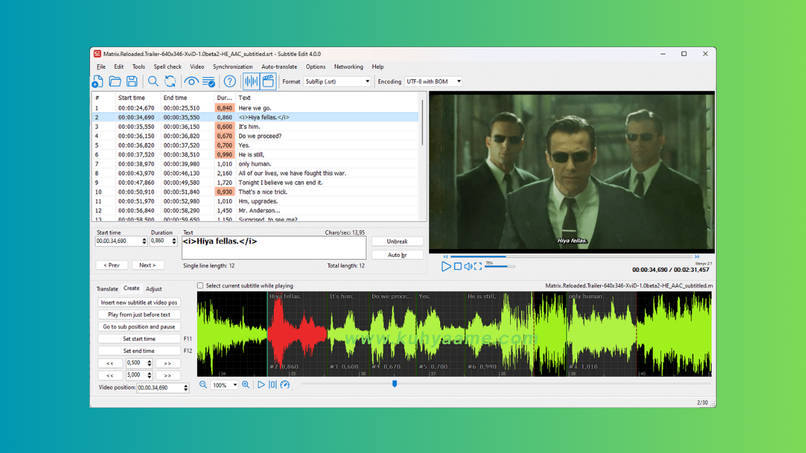The width and height of the screenshot is (806, 453).
Task: Open the Format SubRip dropdown
Action: [x=338, y=81]
